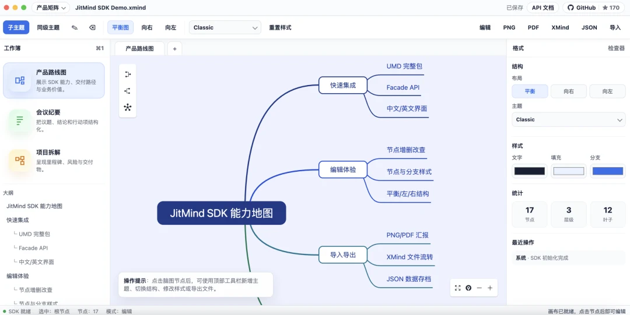The width and height of the screenshot is (630, 315).
Task: Export the map as JSON
Action: coord(589,28)
